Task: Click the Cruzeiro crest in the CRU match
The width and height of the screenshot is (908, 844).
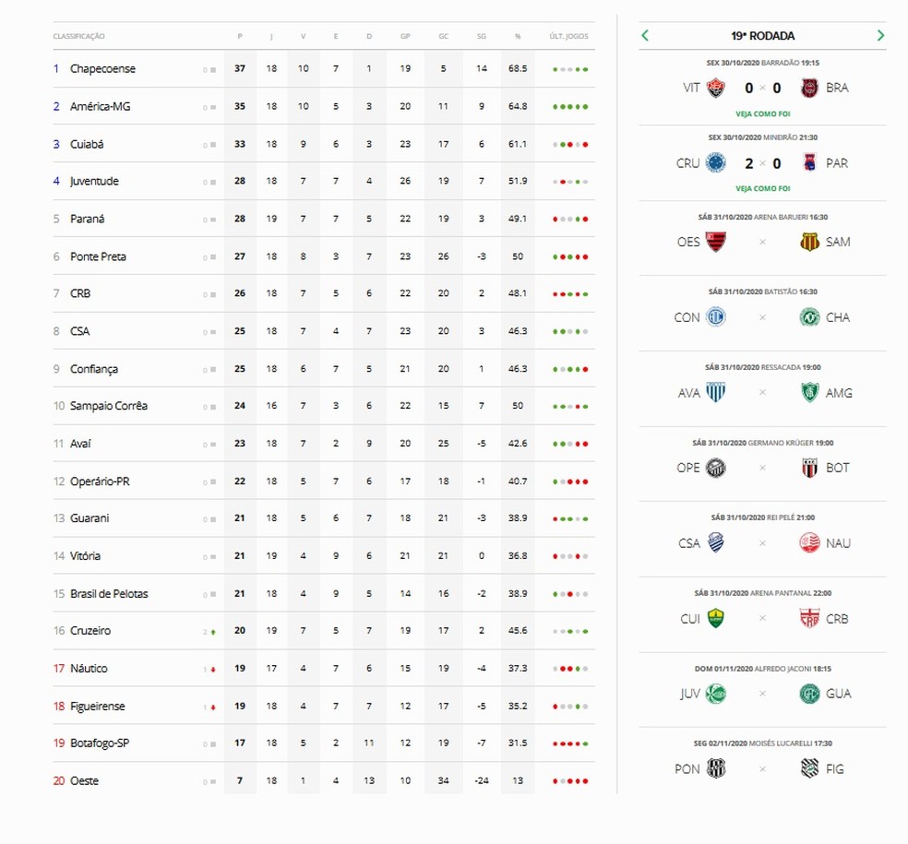Action: 716,162
